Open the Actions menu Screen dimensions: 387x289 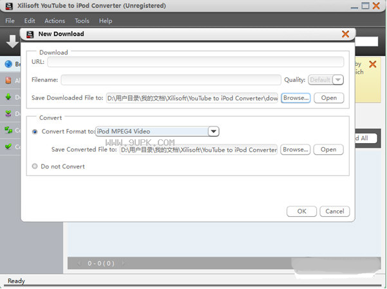(55, 21)
